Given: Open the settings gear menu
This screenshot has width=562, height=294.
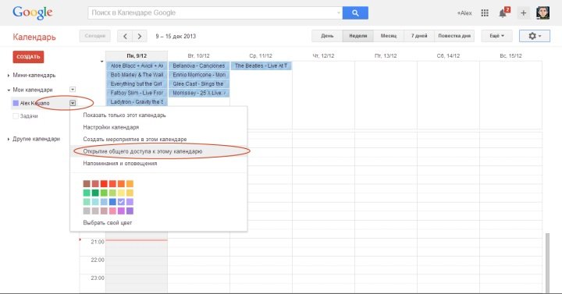Looking at the screenshot, I should [x=535, y=36].
